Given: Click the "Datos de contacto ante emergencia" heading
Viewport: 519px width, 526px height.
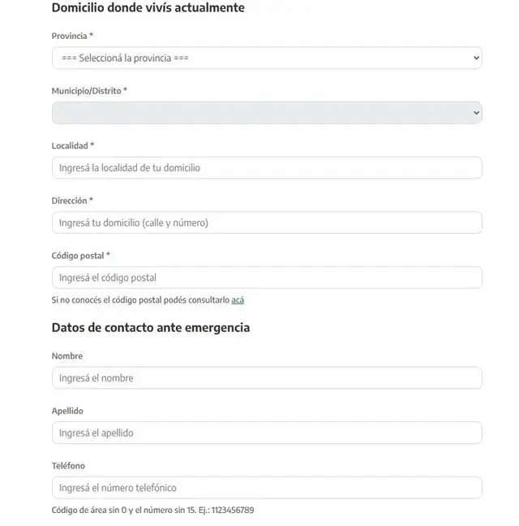Looking at the screenshot, I should click(x=151, y=328).
